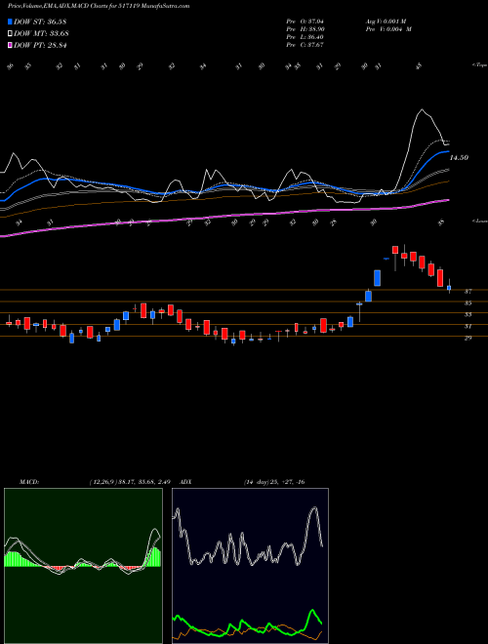Click the 29 price axis label
This screenshot has width=488, height=644.
click(468, 338)
